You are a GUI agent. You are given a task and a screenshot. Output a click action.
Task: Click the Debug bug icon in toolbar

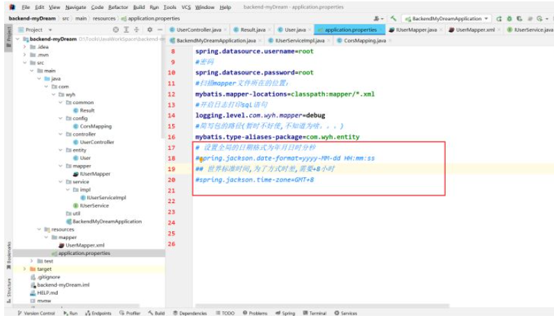(x=510, y=19)
